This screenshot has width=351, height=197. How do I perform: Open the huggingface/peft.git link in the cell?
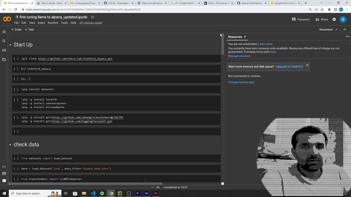82,121
